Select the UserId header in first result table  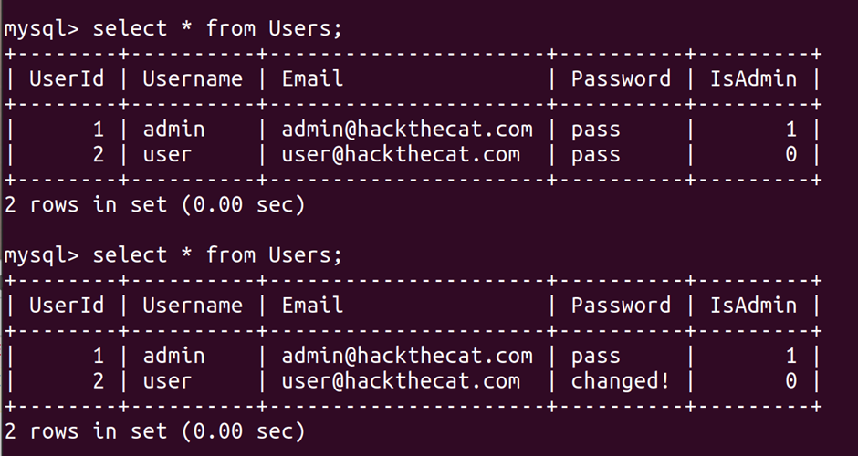pos(67,78)
